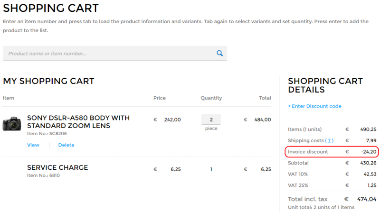This screenshot has width=380, height=212.
Task: Click the Service Charge item title
Action: pyautogui.click(x=57, y=167)
